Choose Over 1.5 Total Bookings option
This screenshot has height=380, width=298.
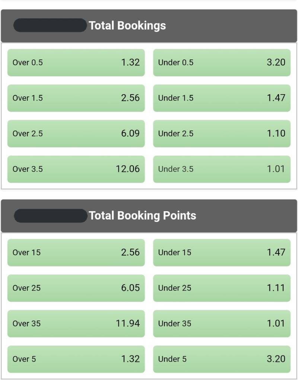tap(76, 98)
